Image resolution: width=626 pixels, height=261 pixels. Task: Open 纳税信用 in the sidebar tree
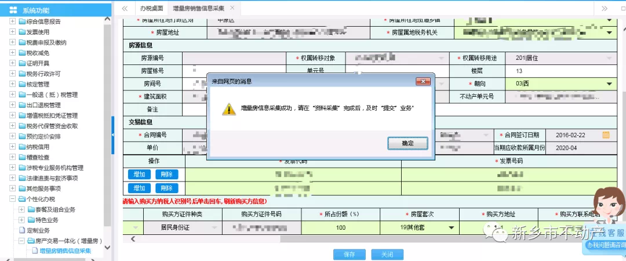(38, 147)
